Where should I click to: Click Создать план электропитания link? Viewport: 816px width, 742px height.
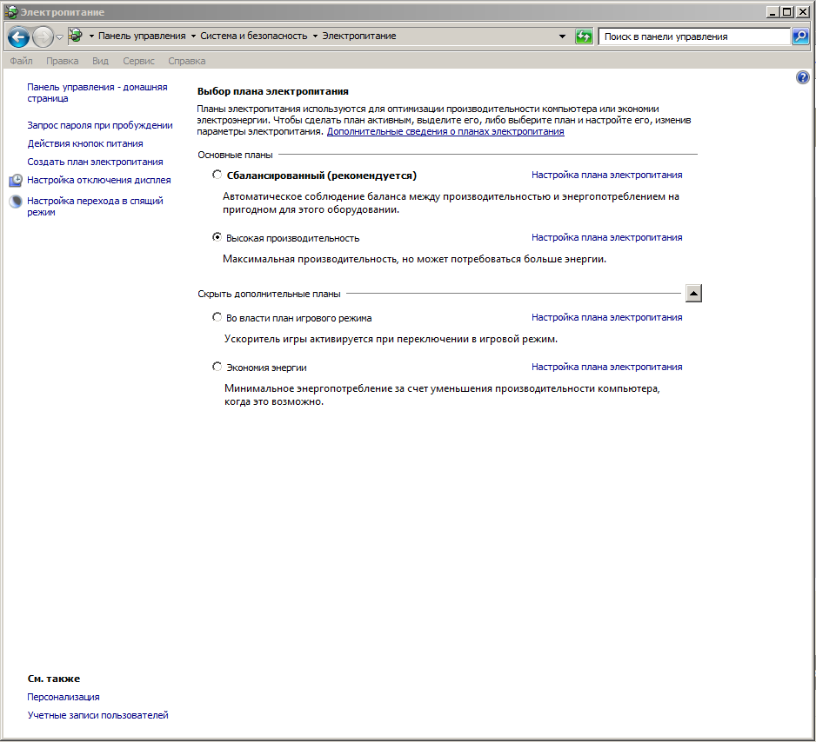click(95, 162)
